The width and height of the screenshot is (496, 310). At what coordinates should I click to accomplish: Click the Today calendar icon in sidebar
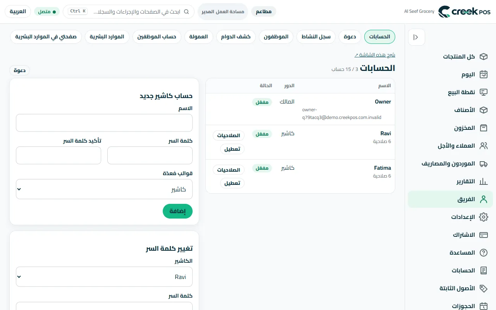(x=483, y=74)
